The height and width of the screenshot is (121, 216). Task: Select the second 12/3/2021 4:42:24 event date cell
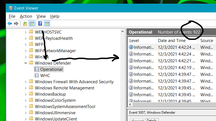click(176, 54)
